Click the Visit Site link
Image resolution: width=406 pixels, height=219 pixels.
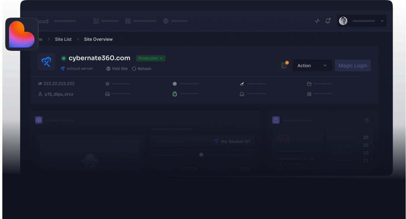point(117,68)
